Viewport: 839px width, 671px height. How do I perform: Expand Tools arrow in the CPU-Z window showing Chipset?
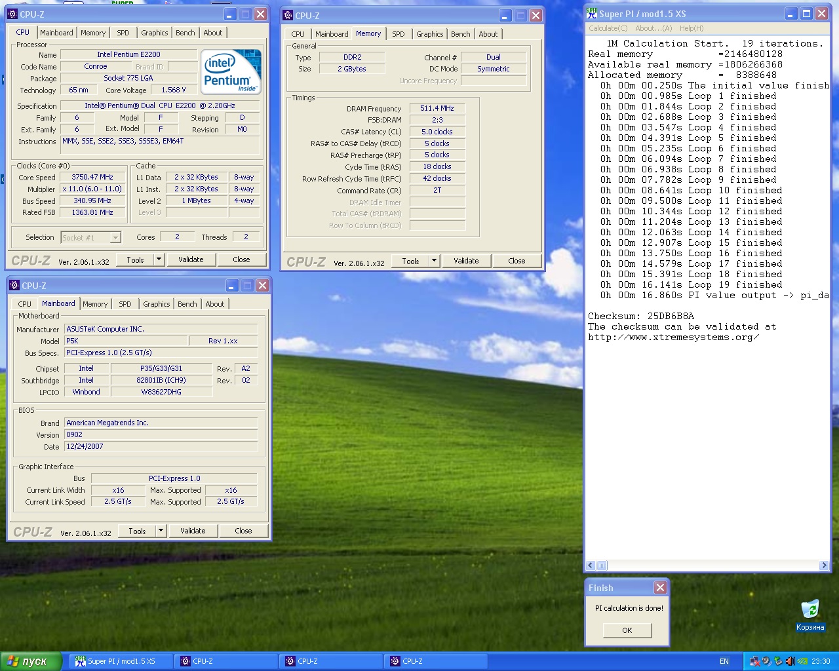(x=161, y=531)
